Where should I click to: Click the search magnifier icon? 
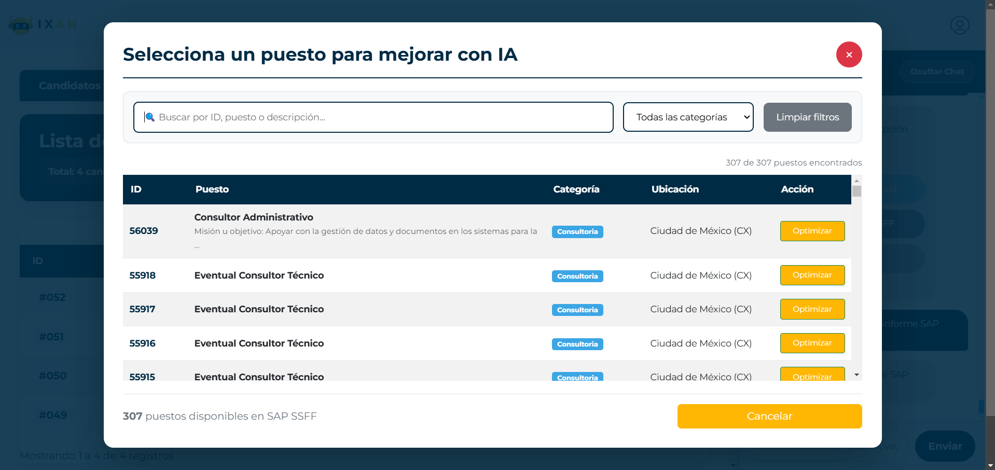click(149, 117)
